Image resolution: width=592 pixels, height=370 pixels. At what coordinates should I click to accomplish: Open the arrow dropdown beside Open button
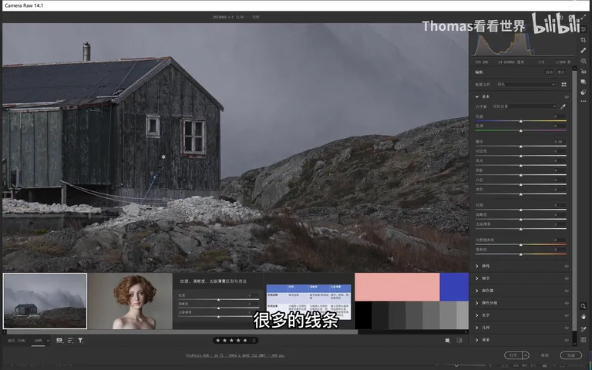[x=526, y=355]
